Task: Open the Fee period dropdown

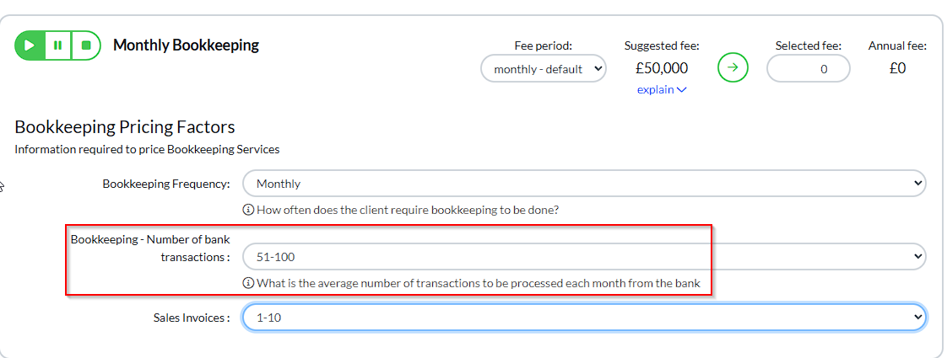Action: [544, 69]
